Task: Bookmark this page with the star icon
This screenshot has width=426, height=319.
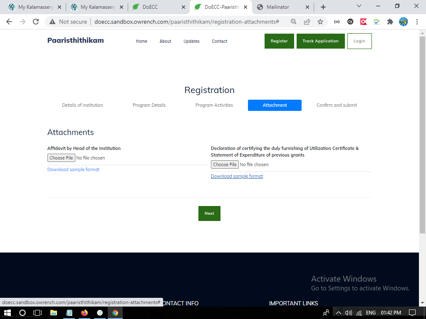Action: [x=320, y=22]
